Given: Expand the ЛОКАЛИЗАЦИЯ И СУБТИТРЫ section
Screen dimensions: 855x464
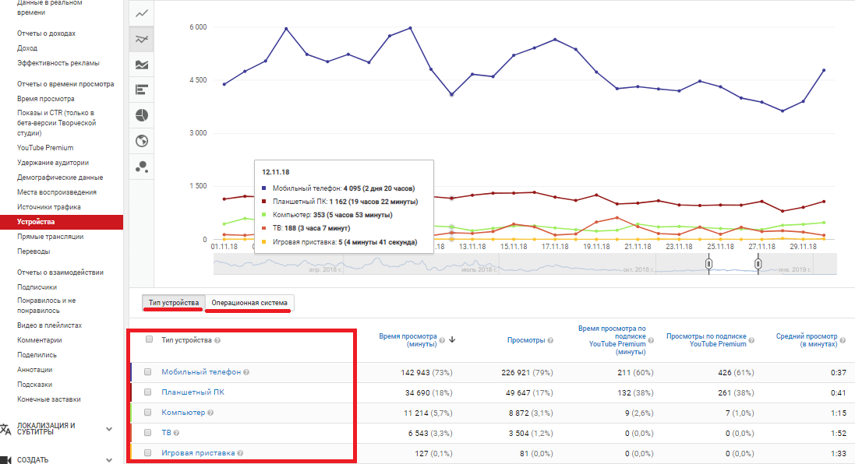Looking at the screenshot, I should pyautogui.click(x=109, y=429).
